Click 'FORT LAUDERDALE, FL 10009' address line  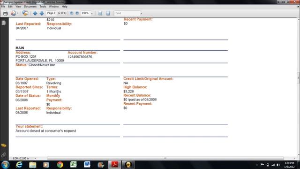click(39, 61)
